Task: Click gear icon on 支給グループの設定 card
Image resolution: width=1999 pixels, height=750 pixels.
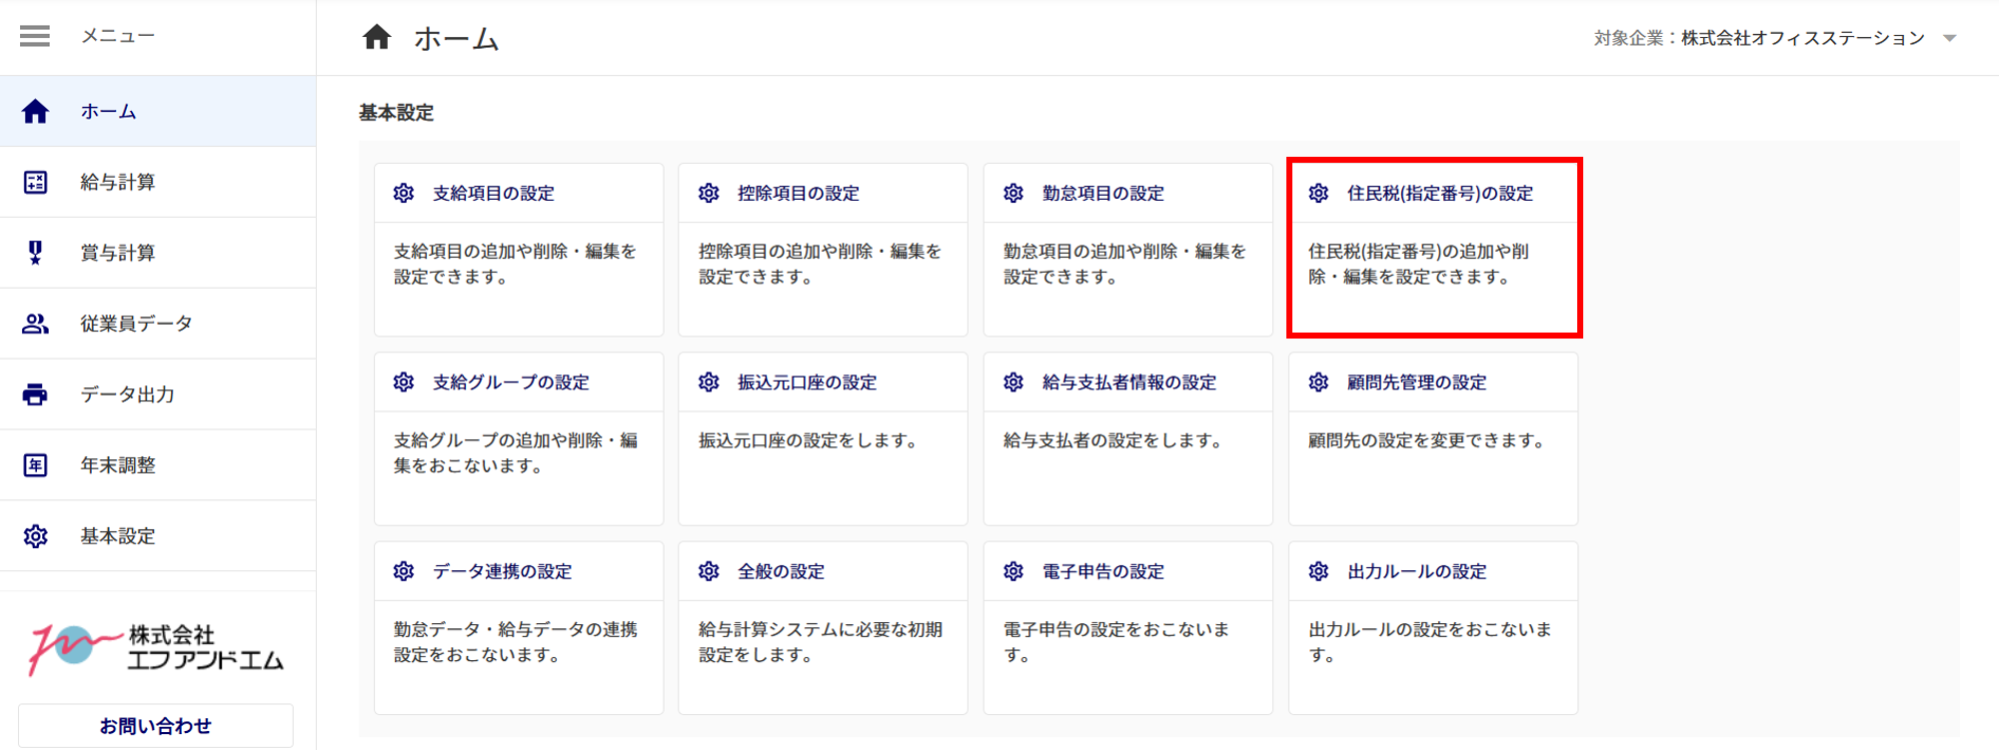Action: pyautogui.click(x=404, y=381)
